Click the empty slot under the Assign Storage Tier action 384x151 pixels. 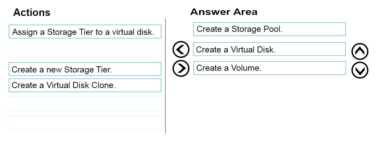(x=85, y=50)
